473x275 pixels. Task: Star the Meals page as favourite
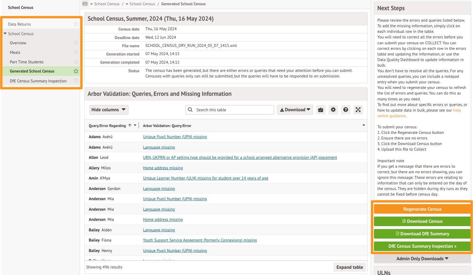(76, 53)
